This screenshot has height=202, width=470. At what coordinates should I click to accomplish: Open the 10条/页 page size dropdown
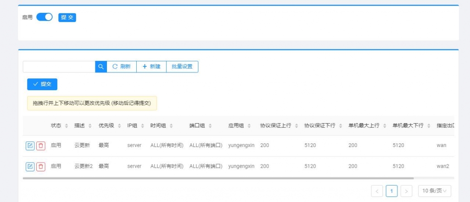434,191
